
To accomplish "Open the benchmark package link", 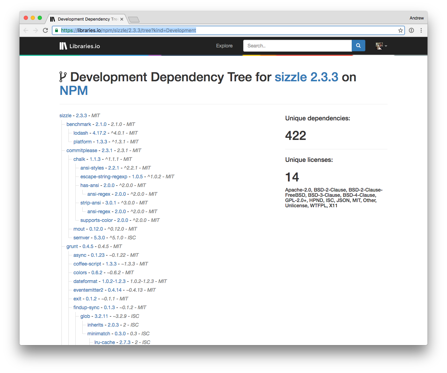I will [x=79, y=124].
